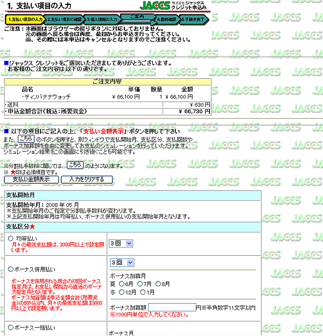
Task: Click the product name ティンバナナウォッチ
Action: pyautogui.click(x=46, y=97)
